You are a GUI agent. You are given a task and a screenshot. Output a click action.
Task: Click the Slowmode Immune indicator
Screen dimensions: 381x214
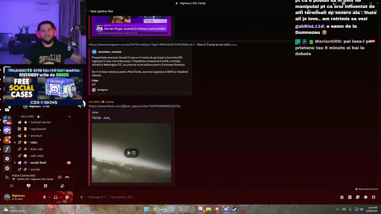coord(366,189)
